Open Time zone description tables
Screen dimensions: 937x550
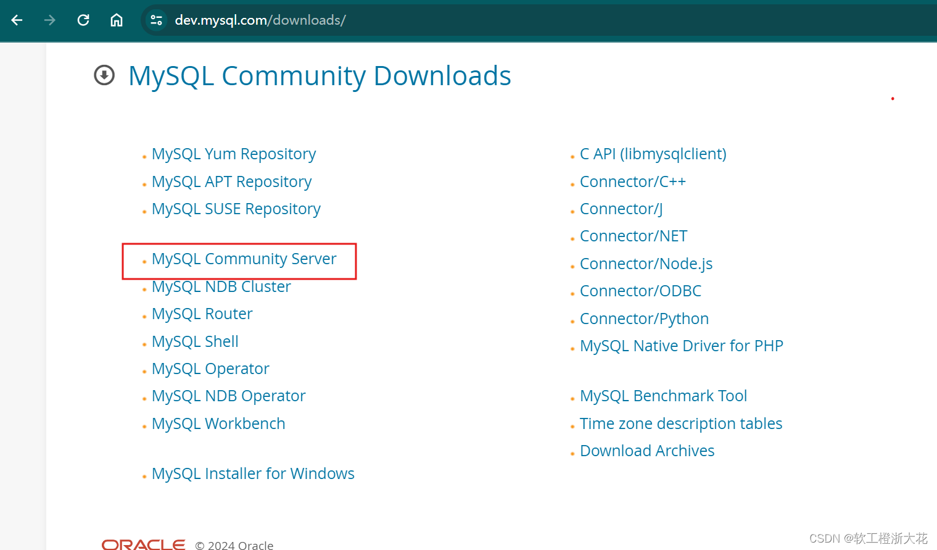pos(680,423)
